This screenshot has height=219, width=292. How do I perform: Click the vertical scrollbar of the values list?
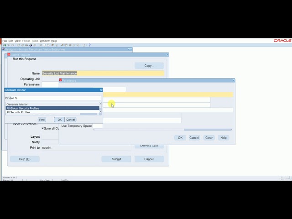pos(100,108)
